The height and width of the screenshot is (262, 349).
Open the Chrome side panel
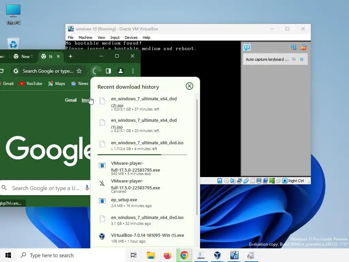point(108,71)
